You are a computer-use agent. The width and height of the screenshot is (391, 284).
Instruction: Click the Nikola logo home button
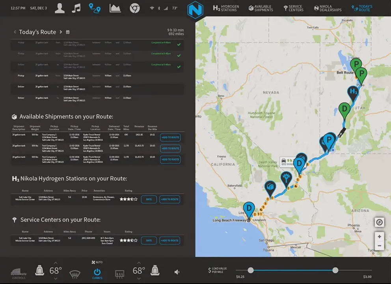click(195, 9)
